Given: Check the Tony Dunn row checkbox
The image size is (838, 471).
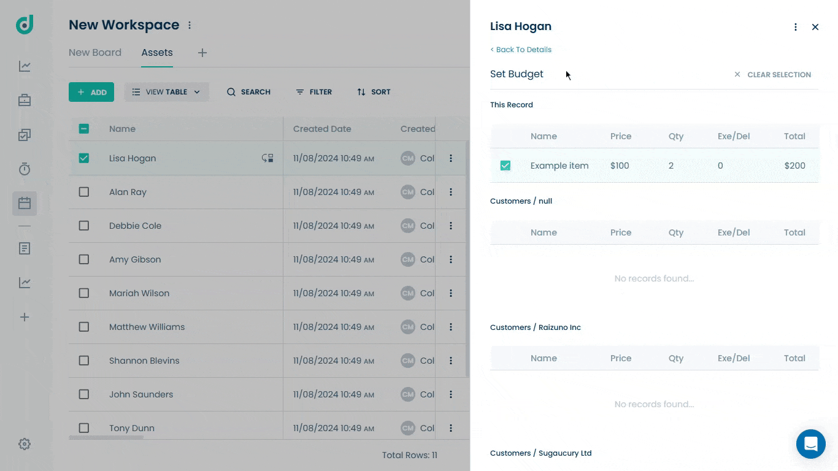Looking at the screenshot, I should 84,428.
